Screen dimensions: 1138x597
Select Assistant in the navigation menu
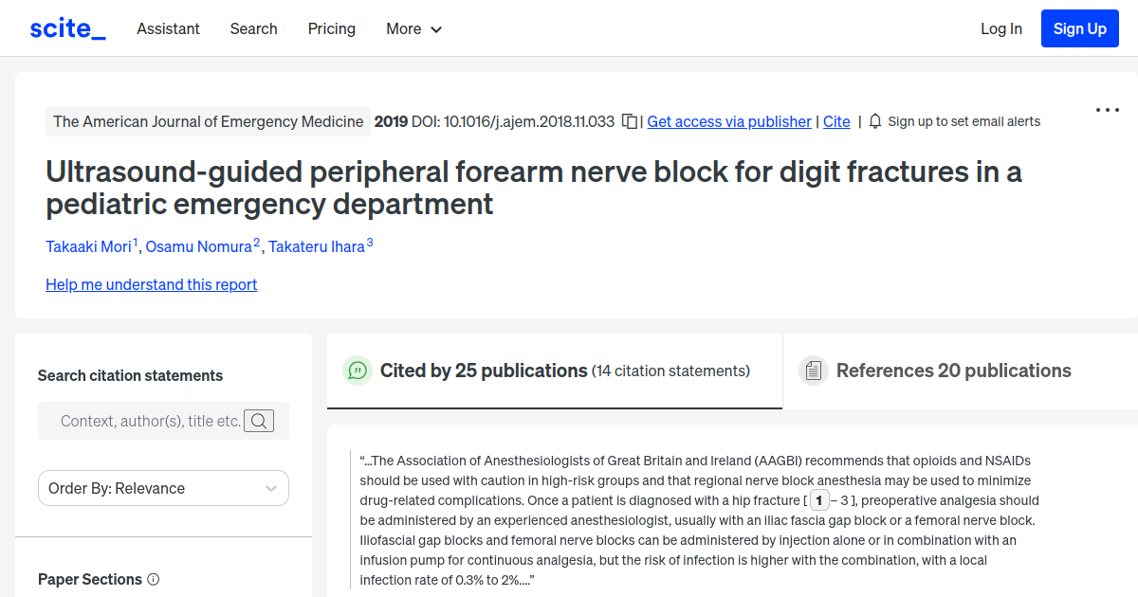click(168, 28)
